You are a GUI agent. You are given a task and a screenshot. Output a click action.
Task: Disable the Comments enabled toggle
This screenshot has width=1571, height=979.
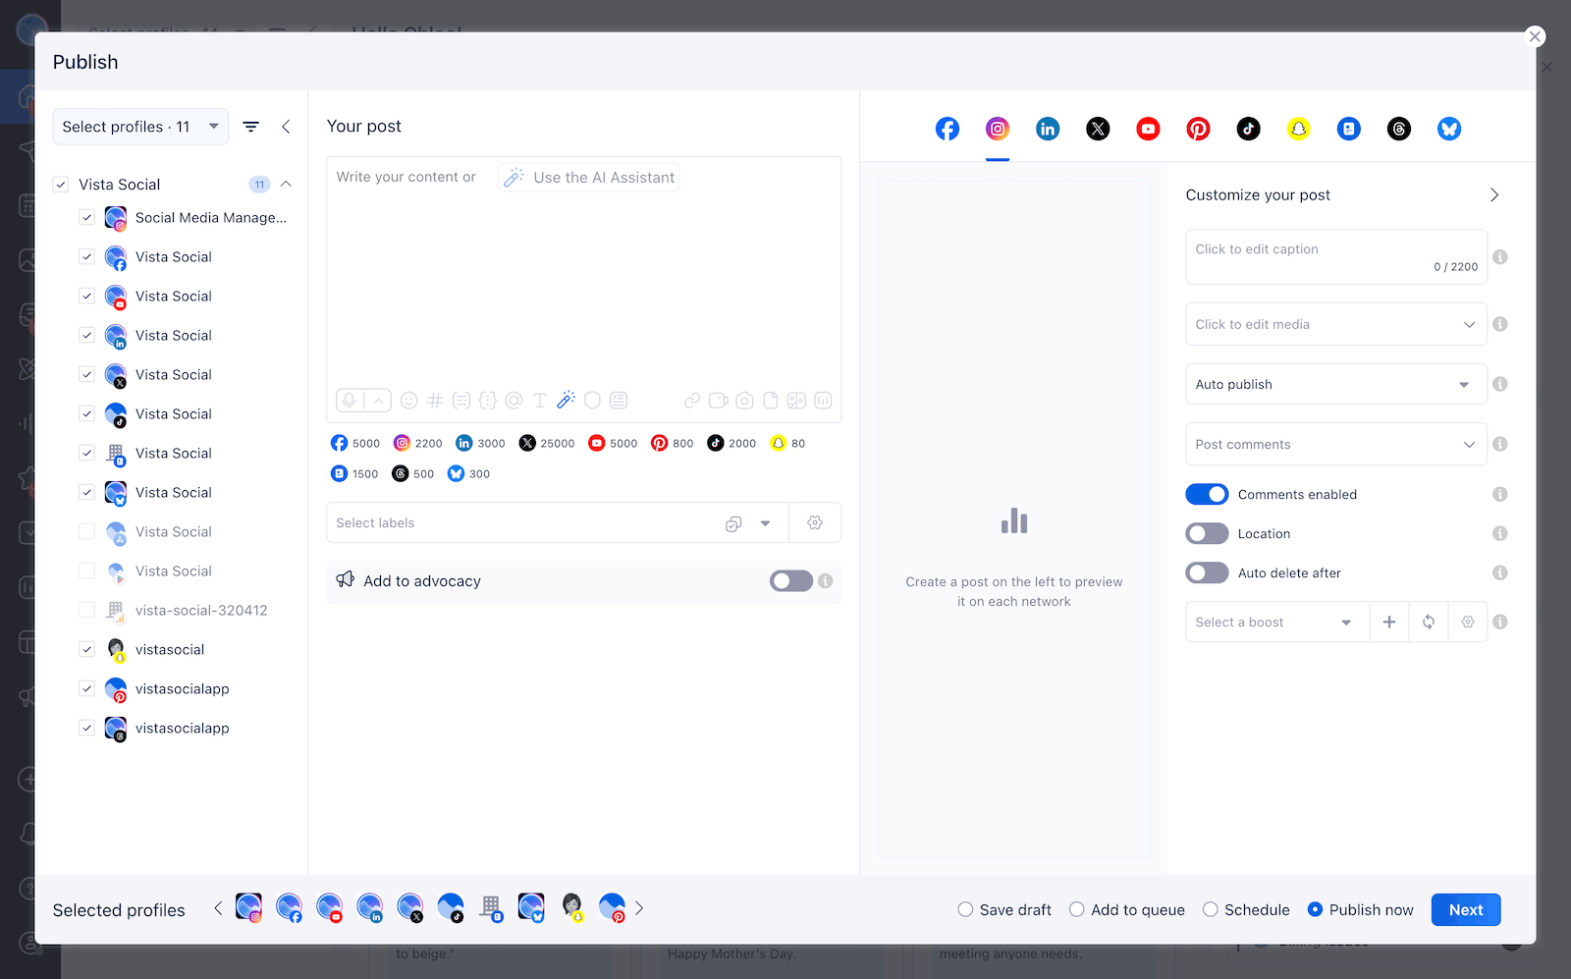tap(1207, 494)
